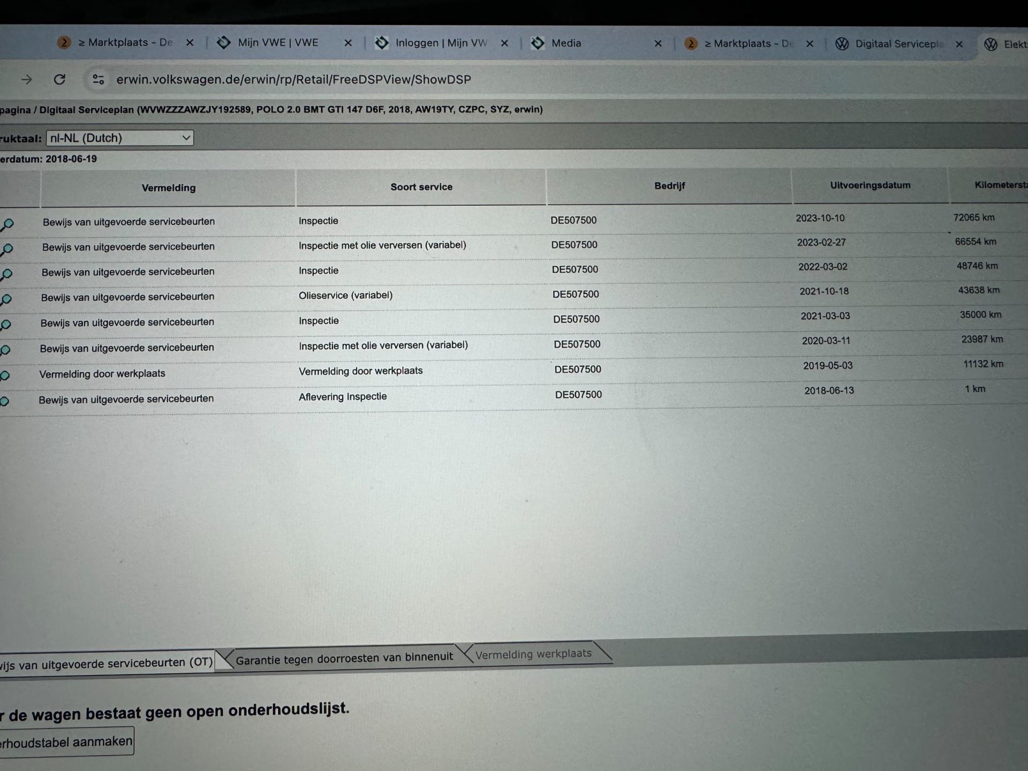This screenshot has width=1028, height=771.
Task: Open the nl-NL (Dutch) language dropdown
Action: 120,138
